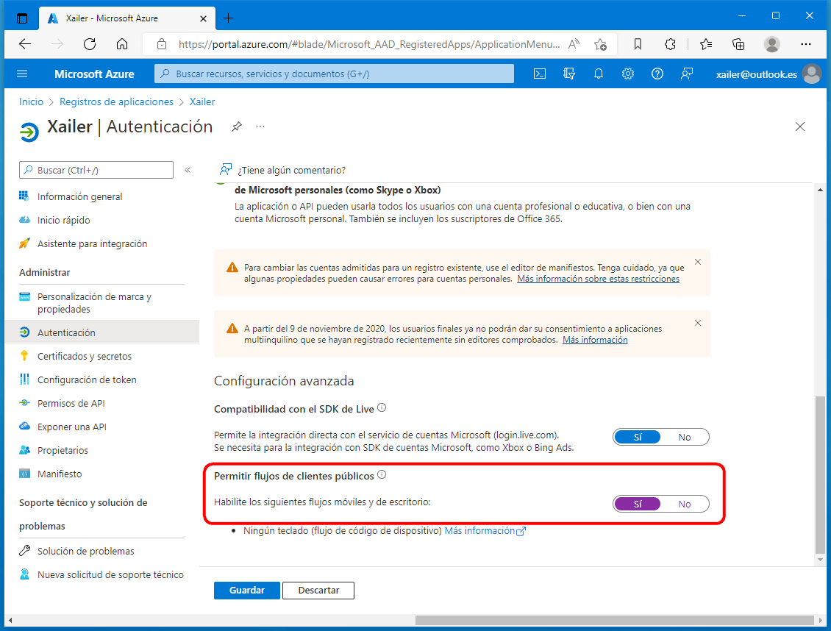This screenshot has width=831, height=631.
Task: Show Azure notifications bell
Action: tap(599, 74)
